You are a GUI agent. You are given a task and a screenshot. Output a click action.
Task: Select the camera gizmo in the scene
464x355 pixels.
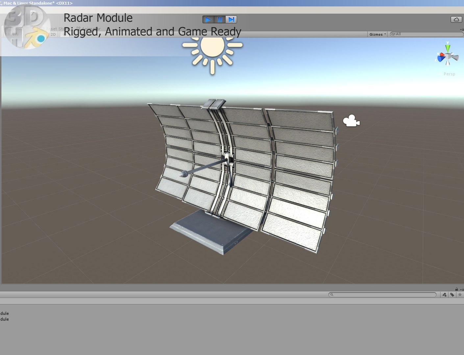tap(351, 121)
